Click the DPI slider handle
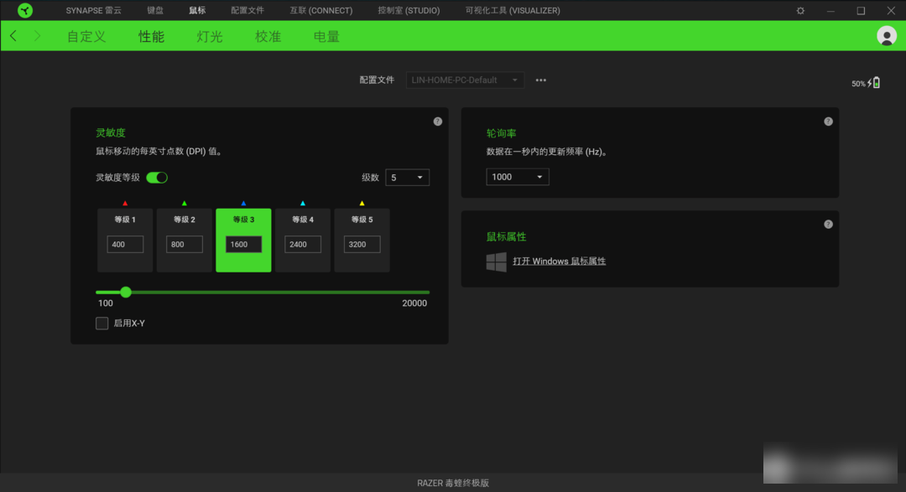Viewport: 906px width, 492px height. [x=126, y=293]
